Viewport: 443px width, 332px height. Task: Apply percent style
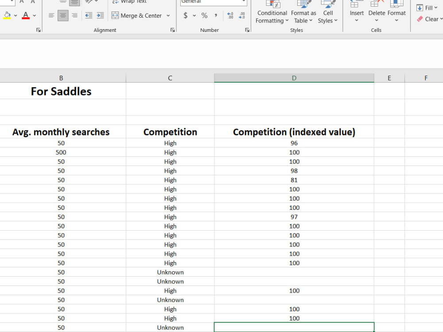[204, 15]
